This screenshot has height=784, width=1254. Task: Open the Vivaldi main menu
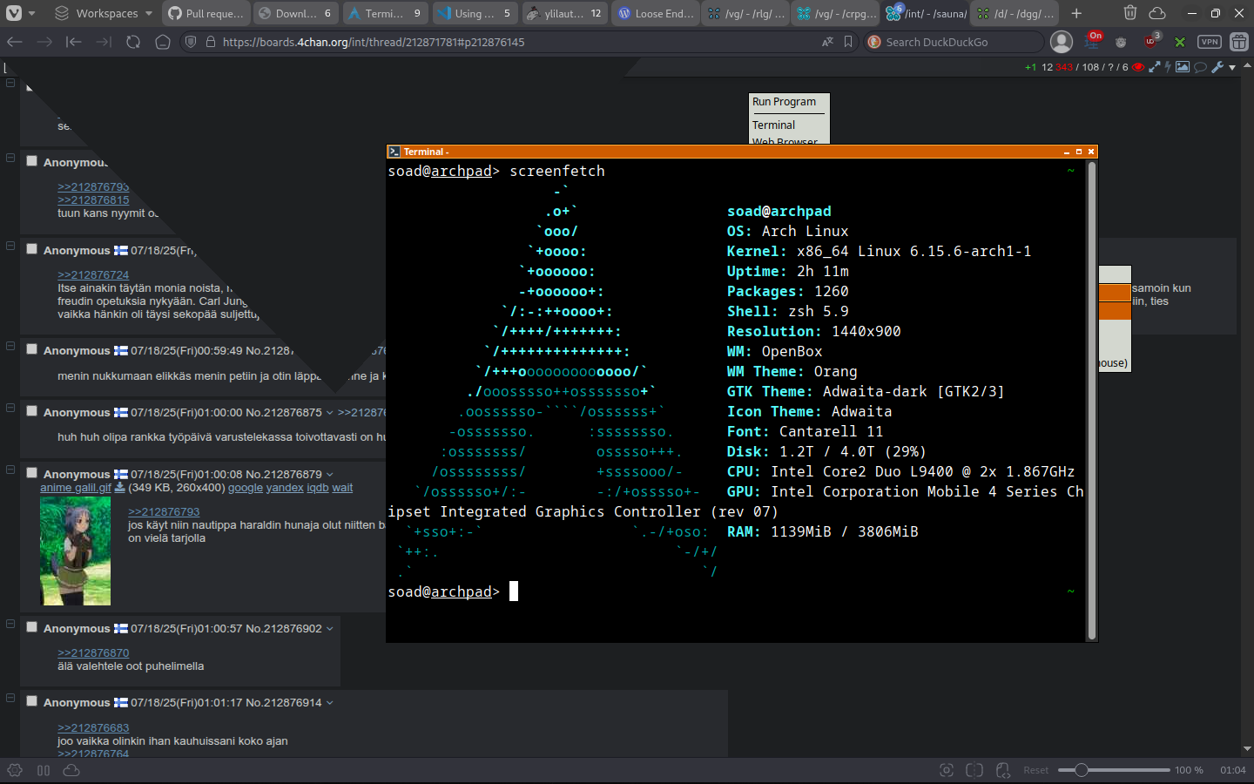14,13
